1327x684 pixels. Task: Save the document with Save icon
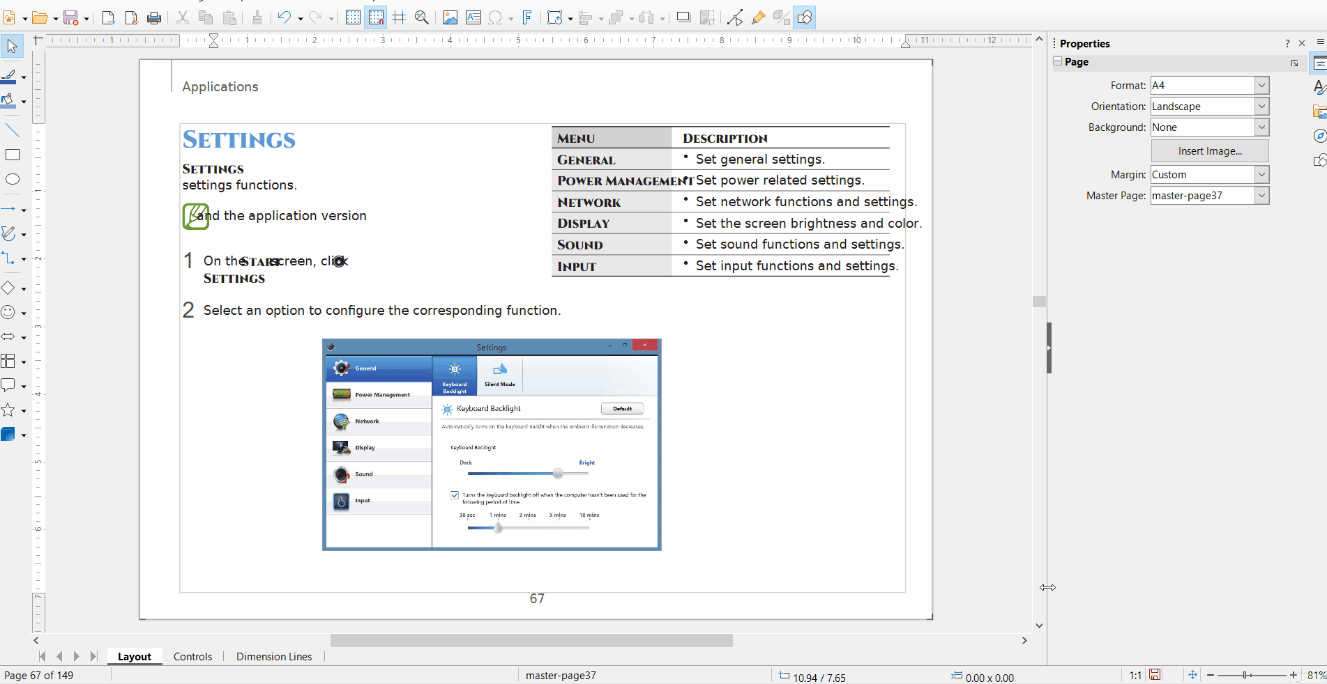[70, 17]
